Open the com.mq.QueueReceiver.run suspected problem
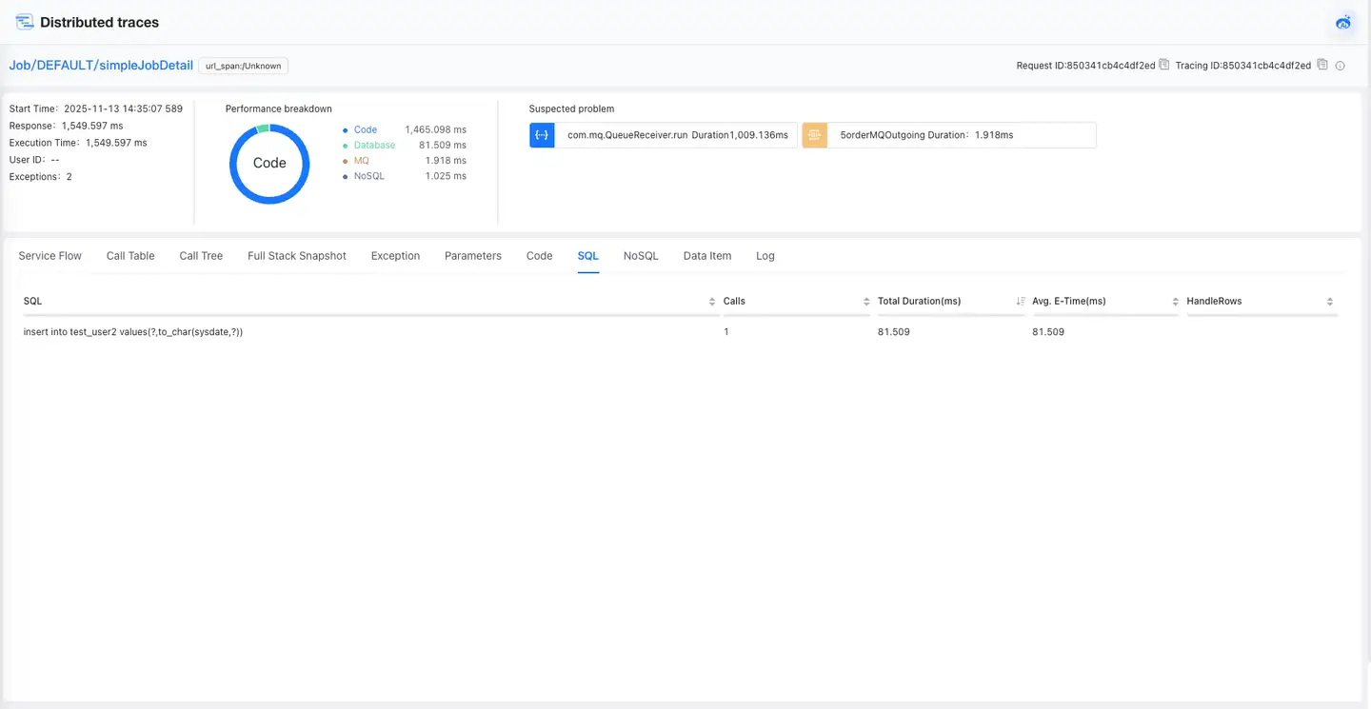 tap(677, 135)
